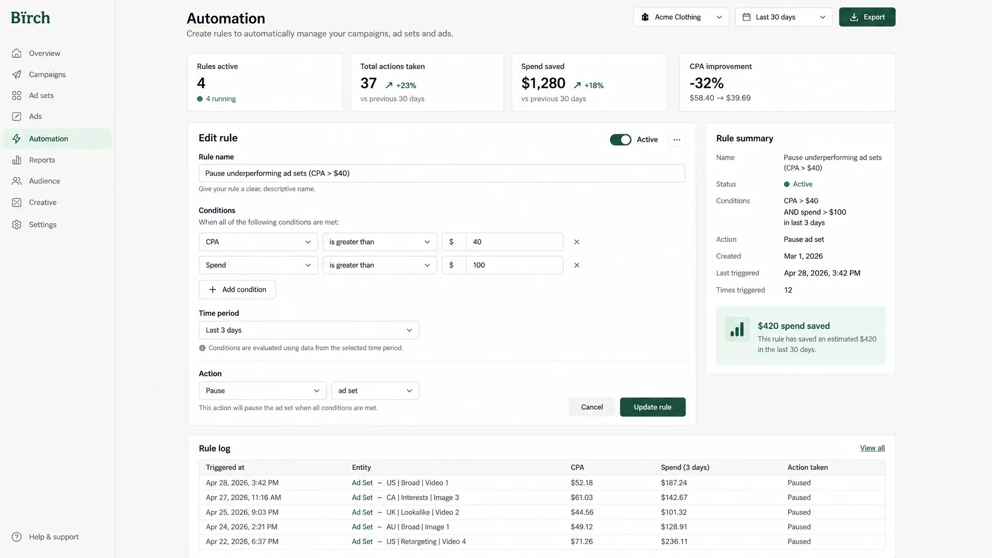
Task: Click the Ad sets grid icon
Action: tap(17, 95)
